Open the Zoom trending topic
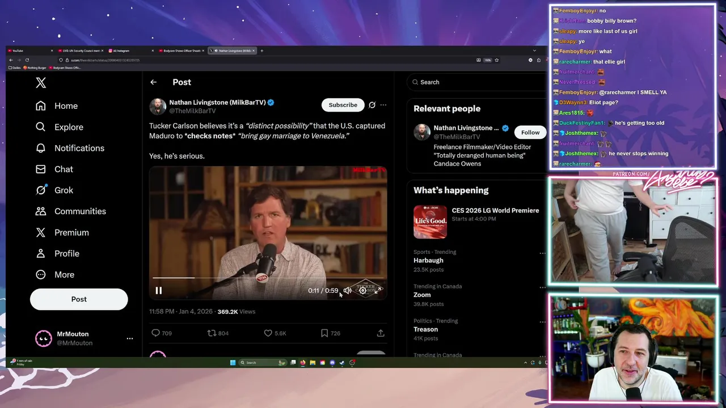 coord(422,295)
